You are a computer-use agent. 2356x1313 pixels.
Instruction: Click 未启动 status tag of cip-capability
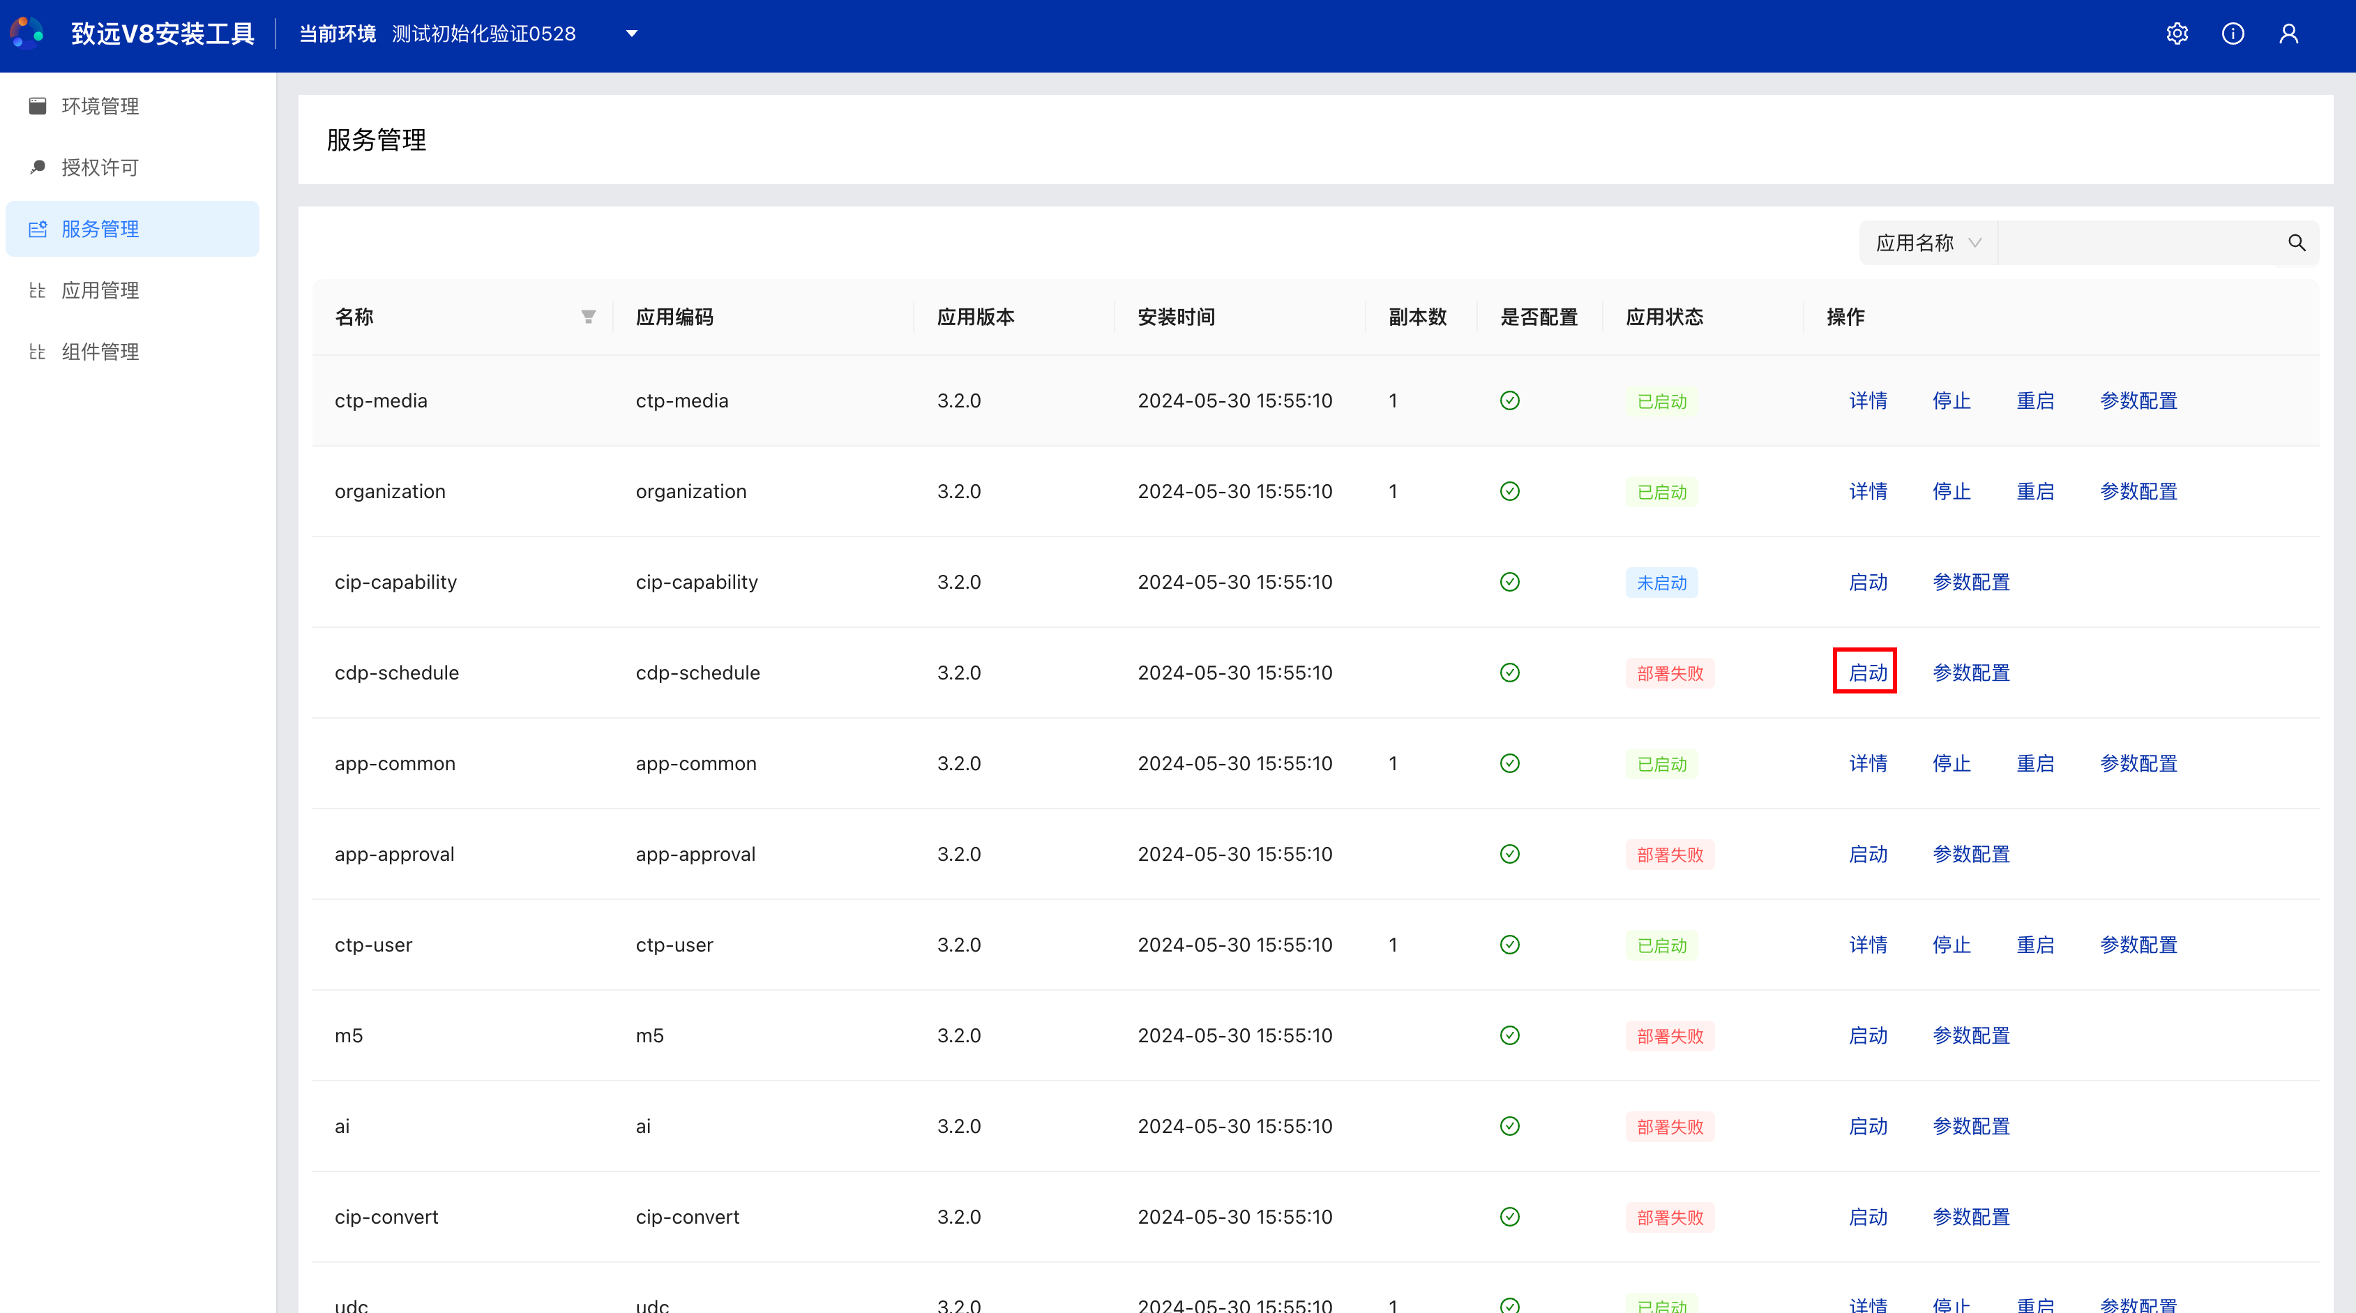(1661, 582)
